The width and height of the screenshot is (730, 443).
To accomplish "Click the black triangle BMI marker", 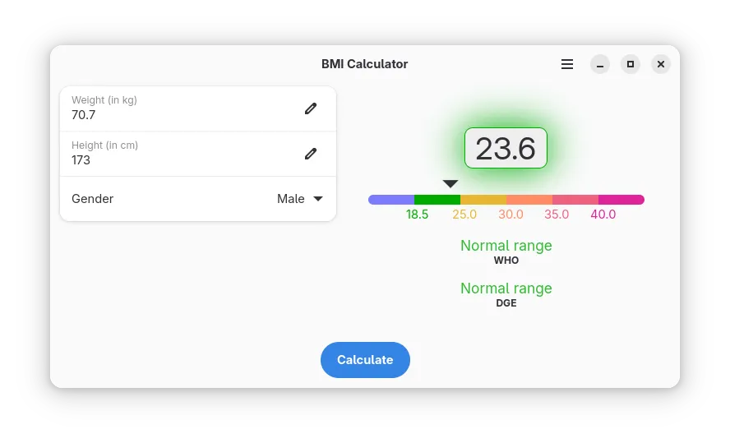I will 450,183.
